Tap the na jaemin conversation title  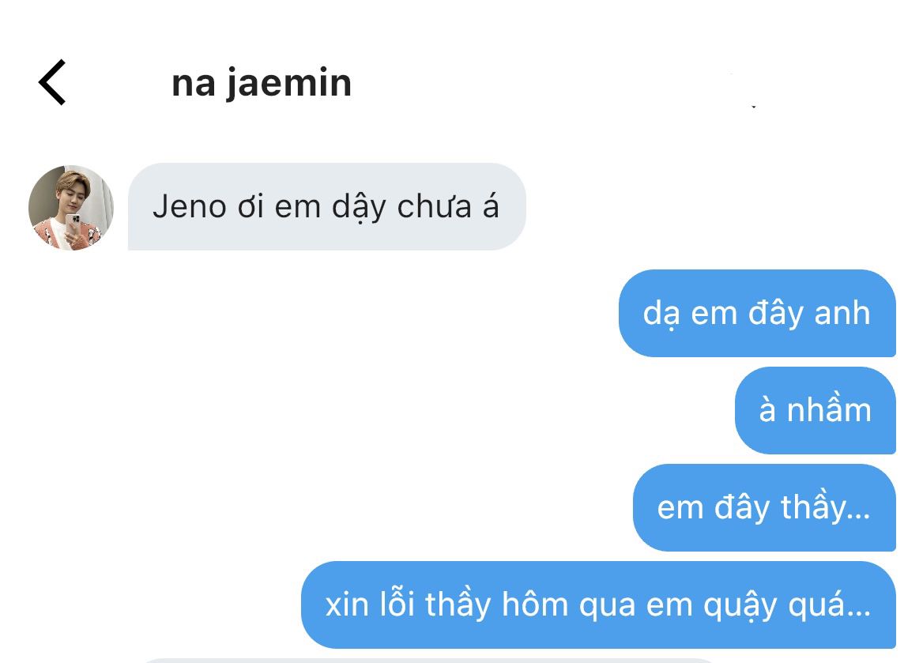point(262,84)
